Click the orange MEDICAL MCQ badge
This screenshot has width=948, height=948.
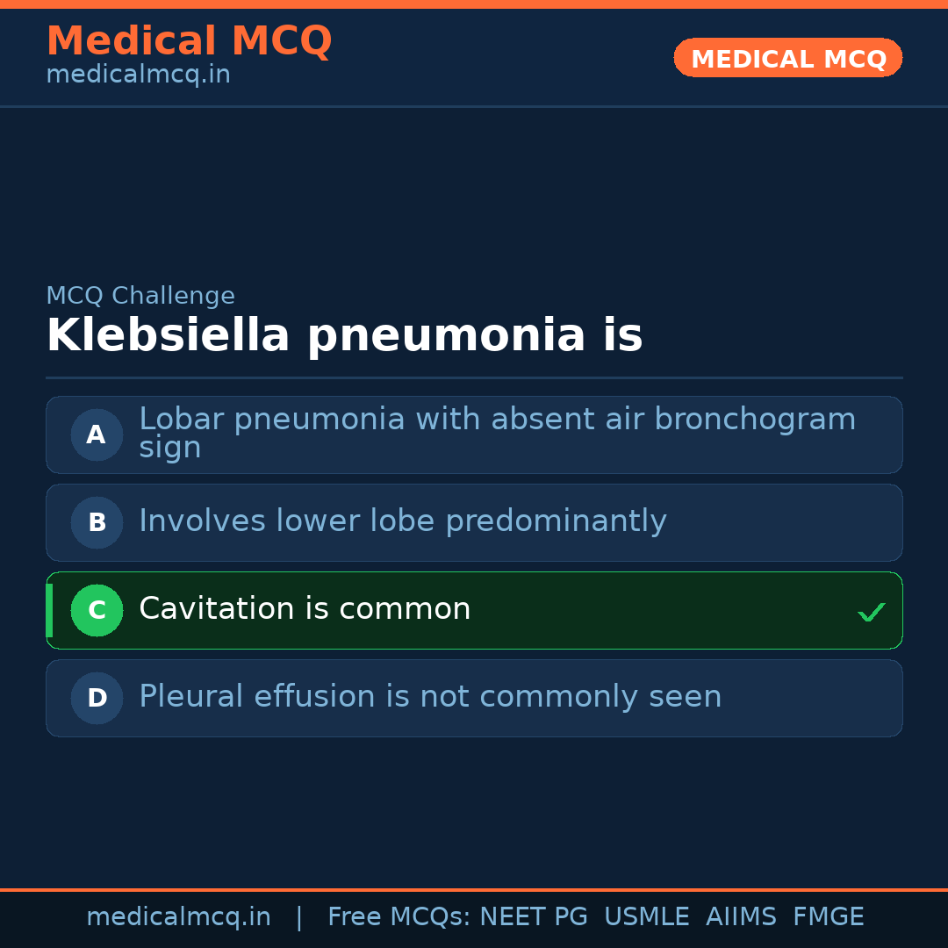pyautogui.click(x=787, y=58)
